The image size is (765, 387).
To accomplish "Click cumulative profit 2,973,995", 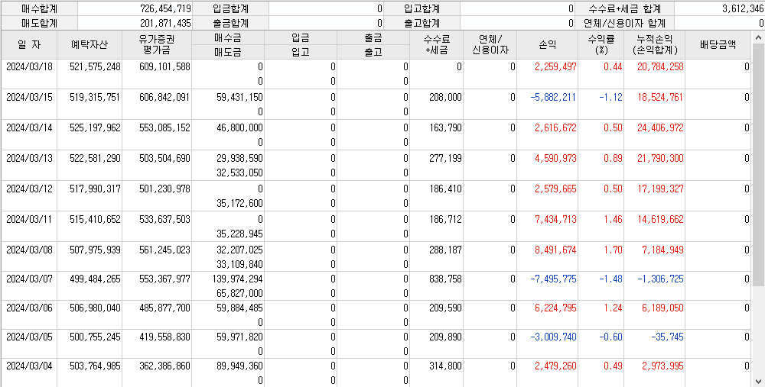I will [x=663, y=366].
